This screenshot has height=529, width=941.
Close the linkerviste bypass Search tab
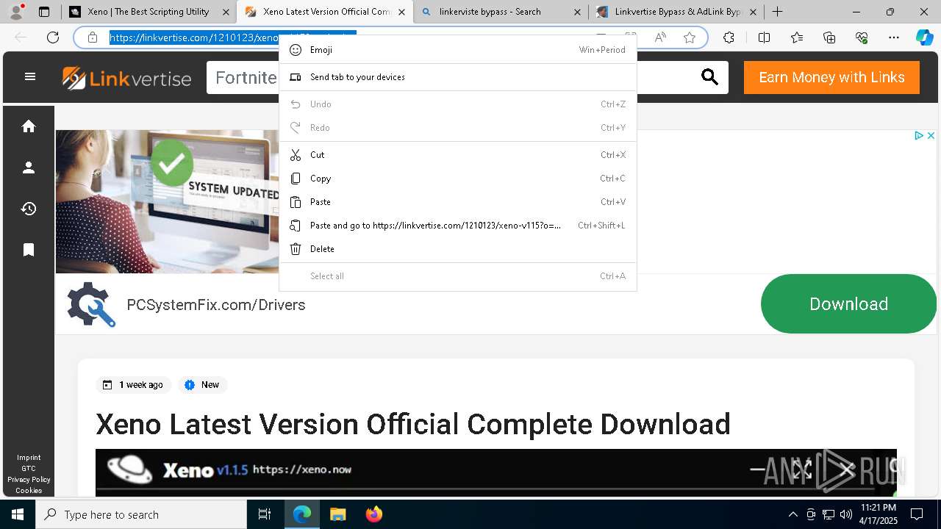tap(577, 12)
